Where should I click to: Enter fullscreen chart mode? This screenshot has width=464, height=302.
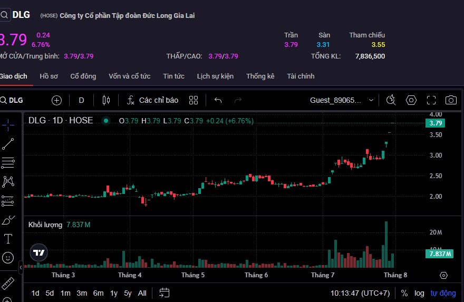pos(431,100)
